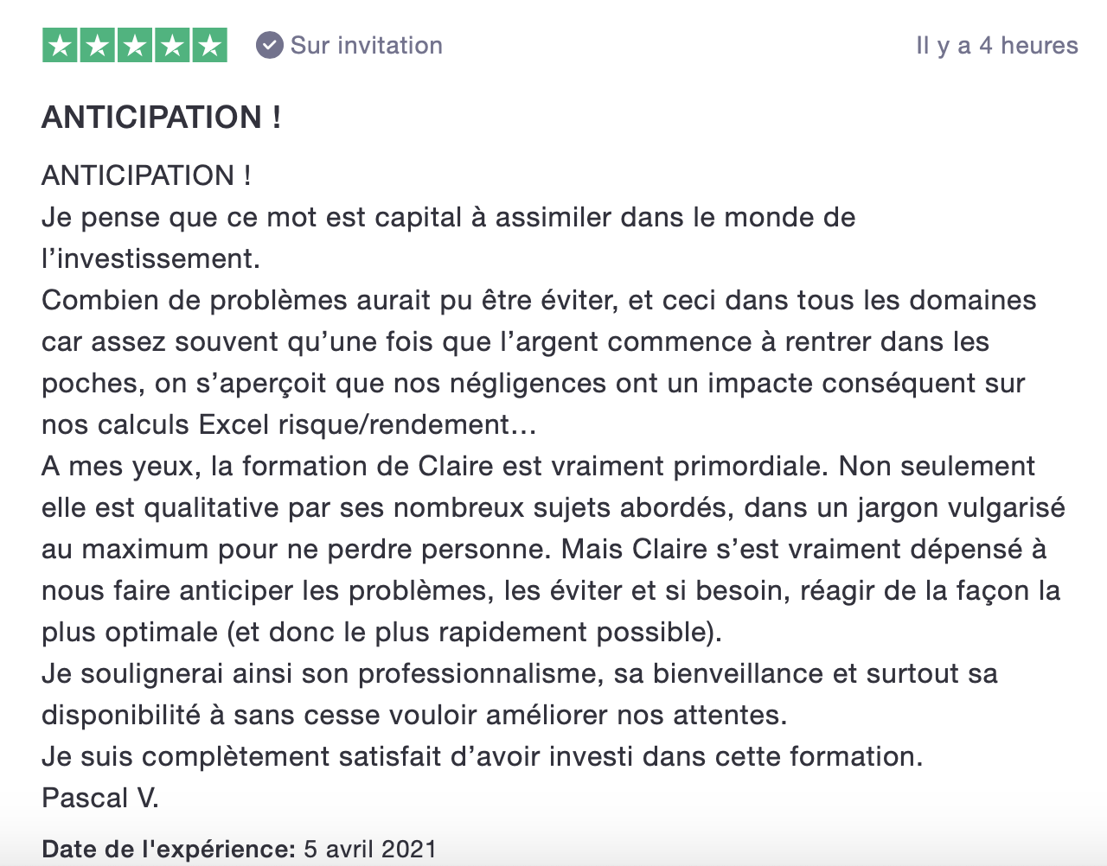Click the sentence "Je suis complètement satisfait"
Image resolution: width=1107 pixels, height=866 pixels.
point(482,756)
